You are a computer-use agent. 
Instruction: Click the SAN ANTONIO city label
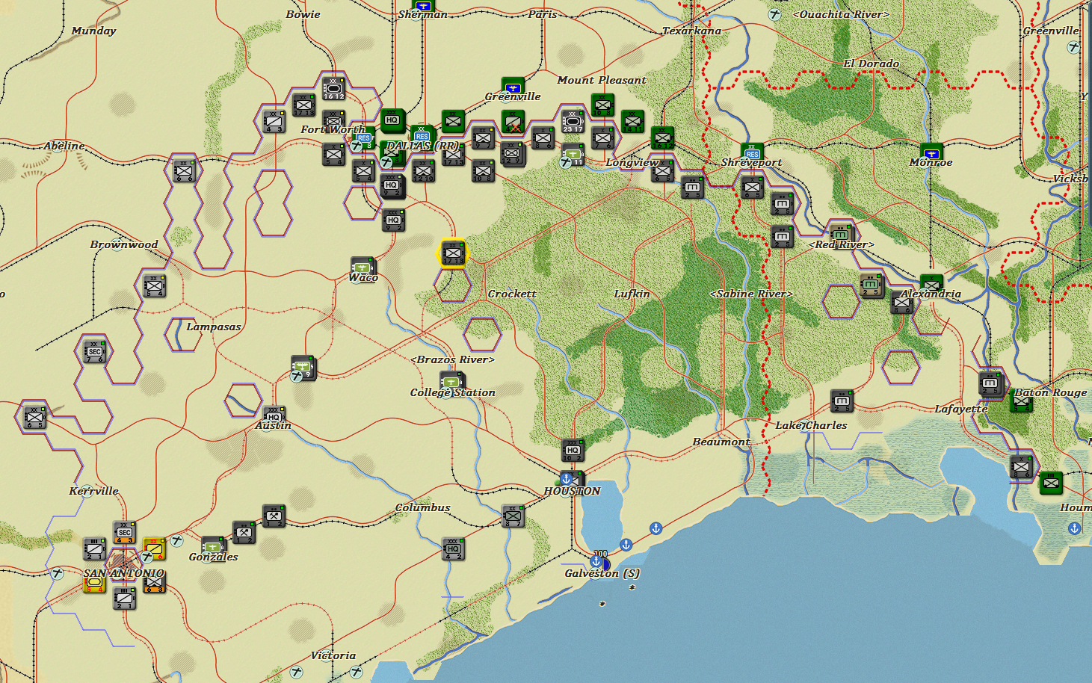(x=123, y=573)
